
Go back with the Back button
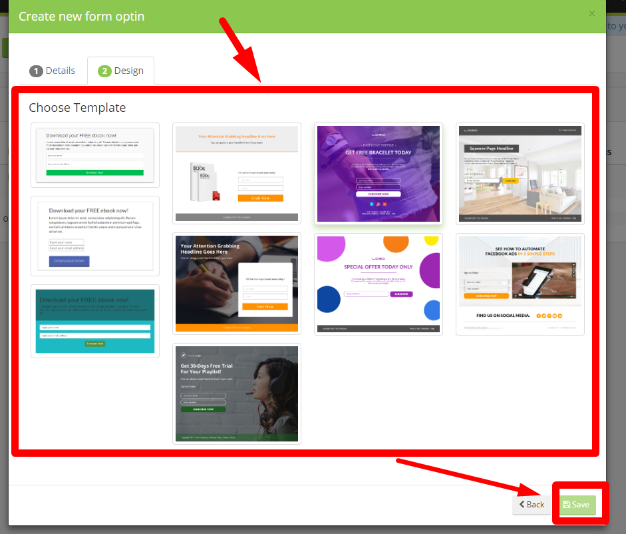(532, 505)
